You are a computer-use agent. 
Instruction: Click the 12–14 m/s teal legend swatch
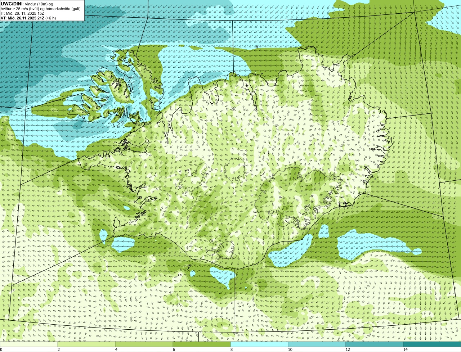(375, 344)
